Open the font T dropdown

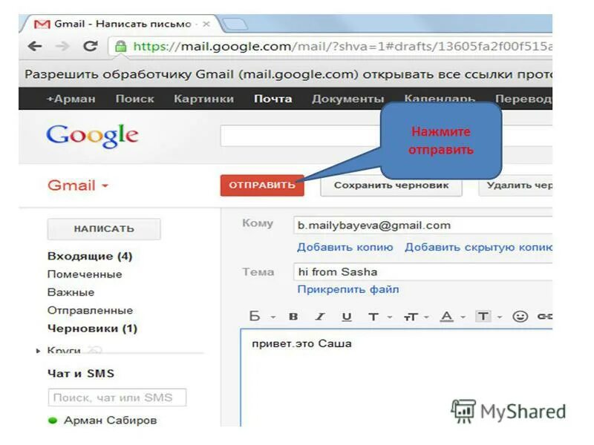[379, 317]
